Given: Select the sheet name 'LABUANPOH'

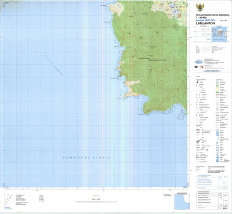Looking at the screenshot, I should pos(205,23).
